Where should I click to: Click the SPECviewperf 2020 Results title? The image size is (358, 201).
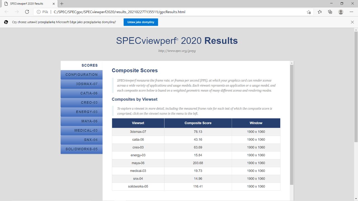[177, 41]
